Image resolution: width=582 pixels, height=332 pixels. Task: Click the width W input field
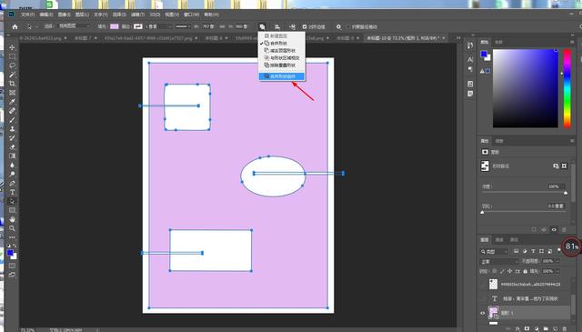click(207, 26)
